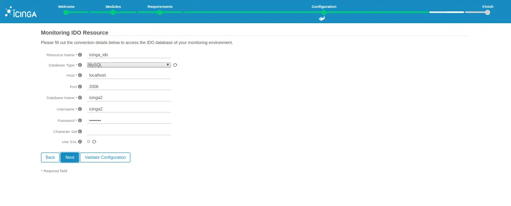Select the Configuration wizard step

[324, 7]
